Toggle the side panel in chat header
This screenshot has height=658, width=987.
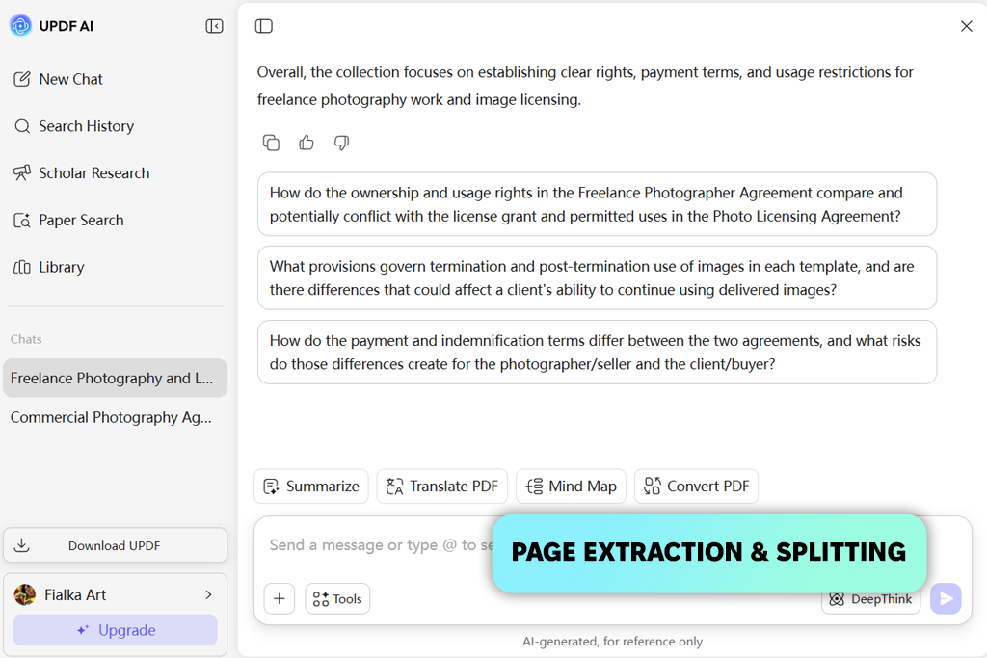(x=264, y=26)
